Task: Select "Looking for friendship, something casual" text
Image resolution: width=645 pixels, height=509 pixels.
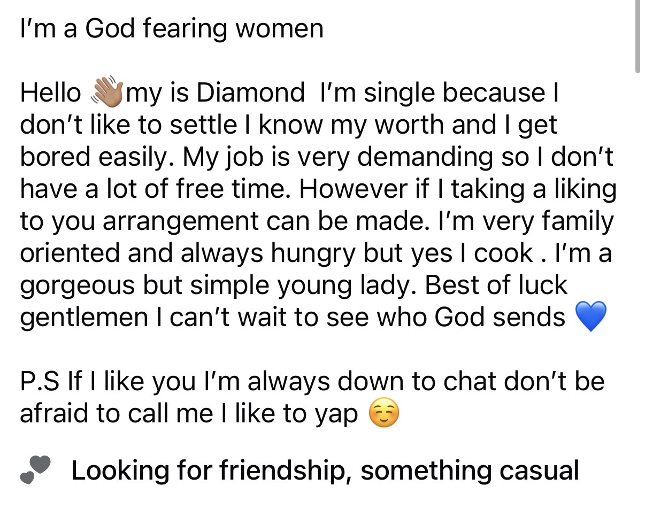Action: click(x=325, y=471)
